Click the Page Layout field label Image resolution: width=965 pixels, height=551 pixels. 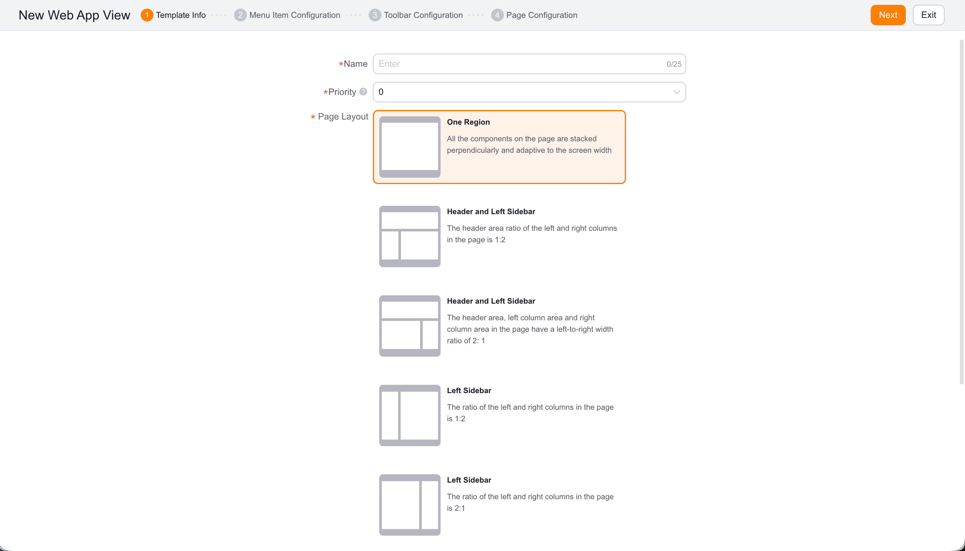tap(343, 116)
